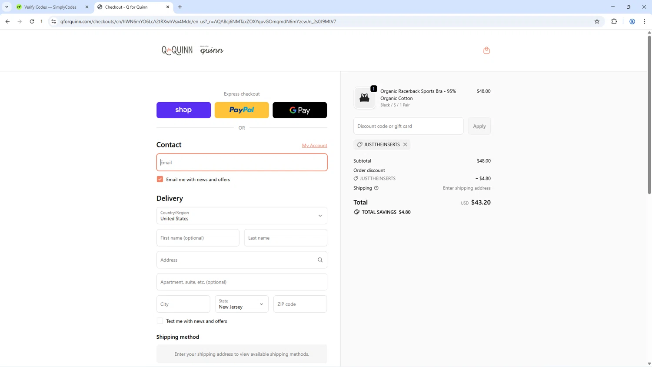Image resolution: width=652 pixels, height=367 pixels.
Task: Click the Express checkout label
Action: click(242, 94)
